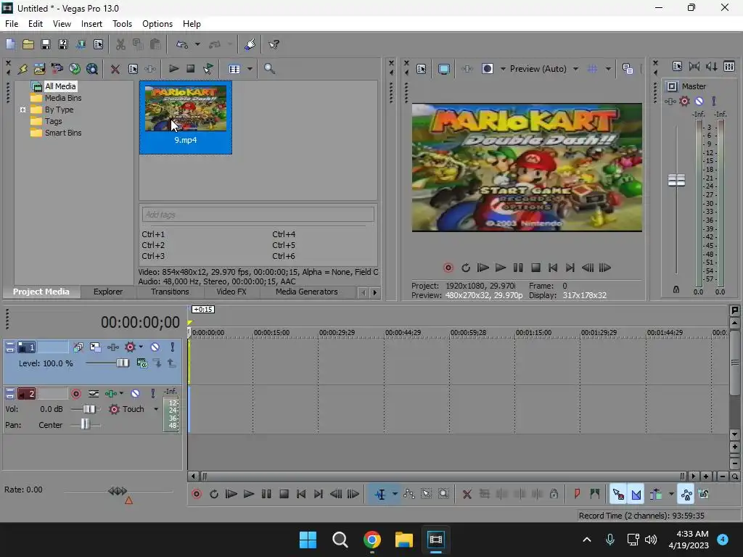Click the Project Media search magnifier
This screenshot has height=557, width=743.
click(x=270, y=69)
